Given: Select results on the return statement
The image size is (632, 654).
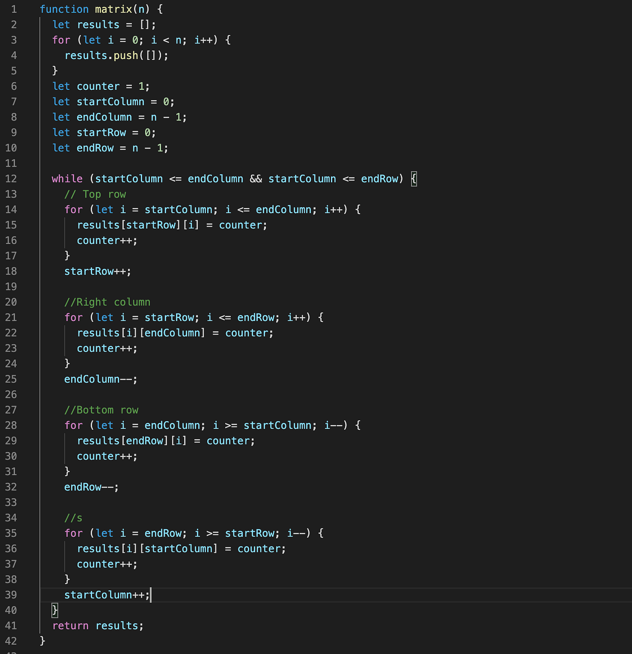Looking at the screenshot, I should click(x=118, y=626).
